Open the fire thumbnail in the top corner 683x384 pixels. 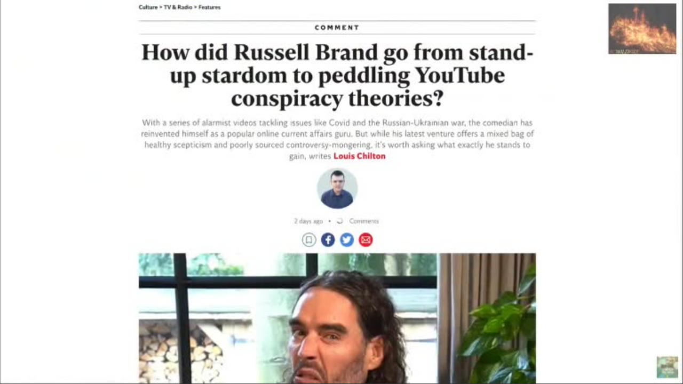pos(642,29)
